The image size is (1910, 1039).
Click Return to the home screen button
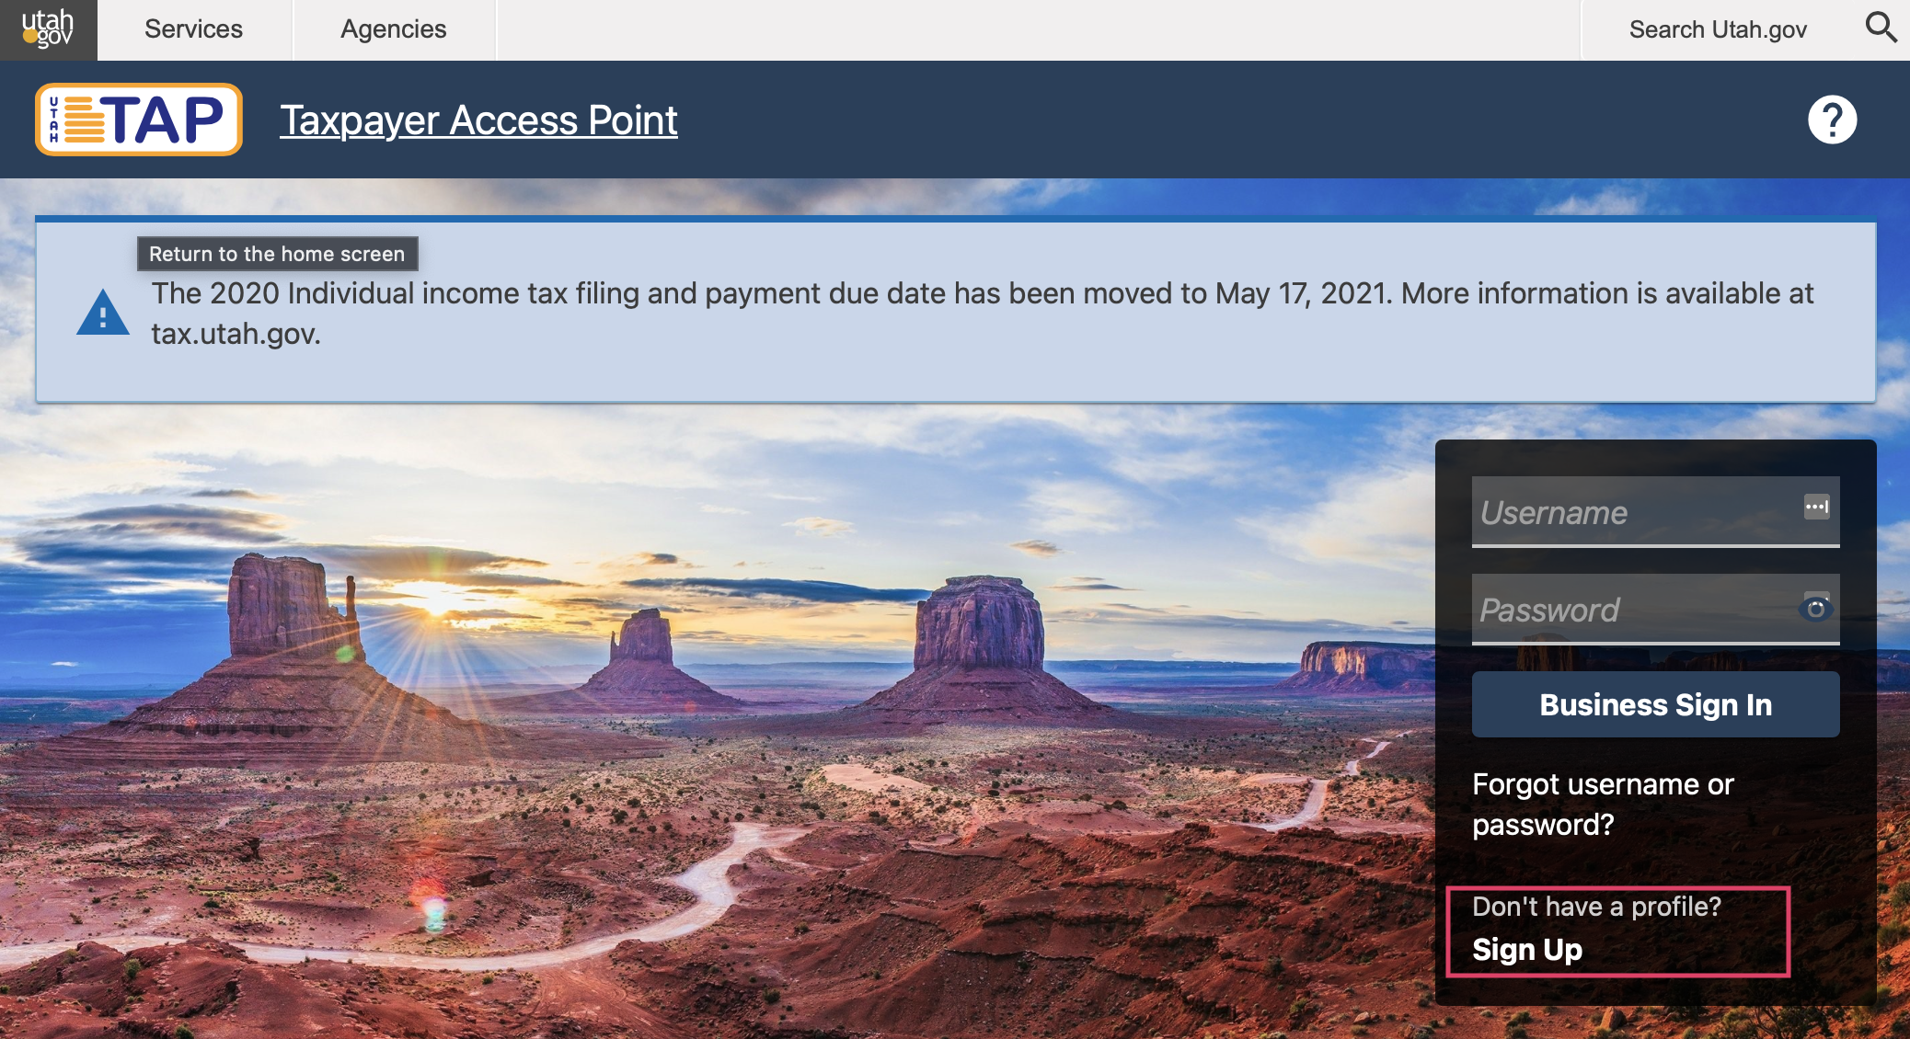(x=277, y=254)
